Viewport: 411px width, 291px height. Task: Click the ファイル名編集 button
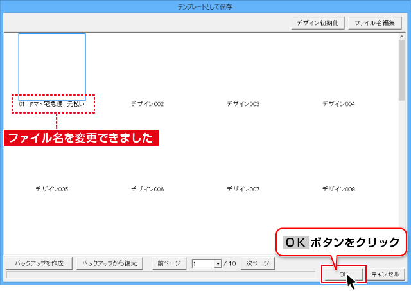(375, 23)
